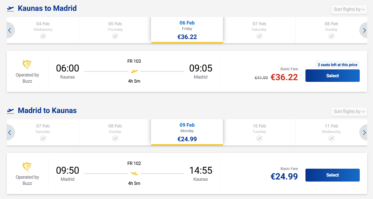Click no-flight icon under 08 Feb Sunday
373x199 pixels.
tap(332, 36)
